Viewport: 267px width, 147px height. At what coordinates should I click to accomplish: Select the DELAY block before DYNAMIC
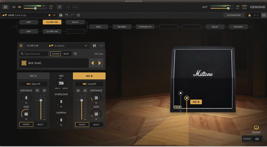point(215,27)
